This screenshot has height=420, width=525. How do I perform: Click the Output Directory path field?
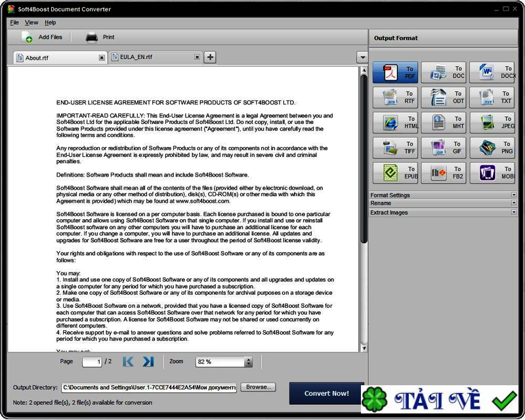(x=149, y=387)
